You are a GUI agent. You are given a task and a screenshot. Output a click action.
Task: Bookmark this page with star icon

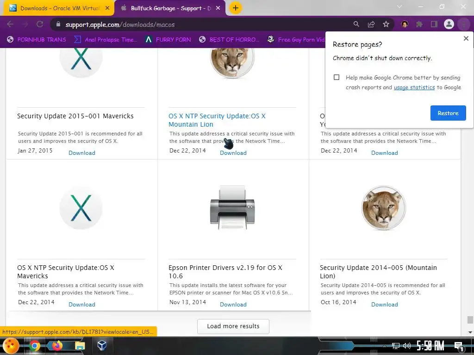pyautogui.click(x=386, y=24)
